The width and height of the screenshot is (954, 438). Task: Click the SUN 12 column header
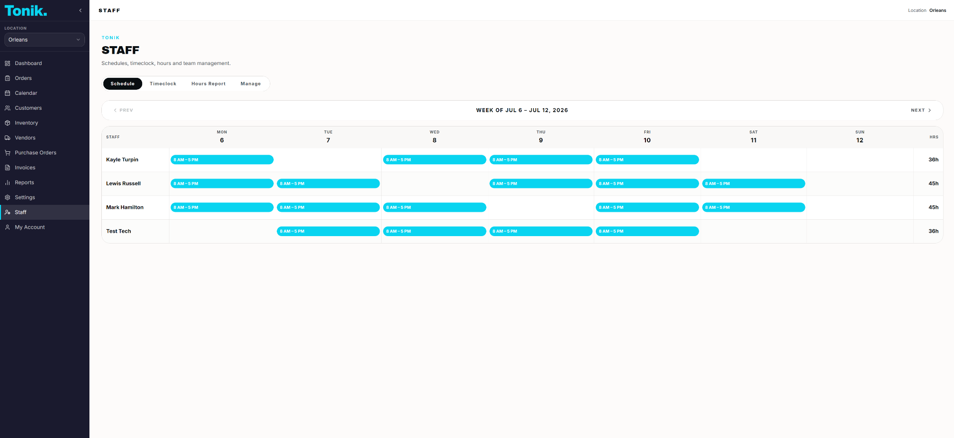860,137
